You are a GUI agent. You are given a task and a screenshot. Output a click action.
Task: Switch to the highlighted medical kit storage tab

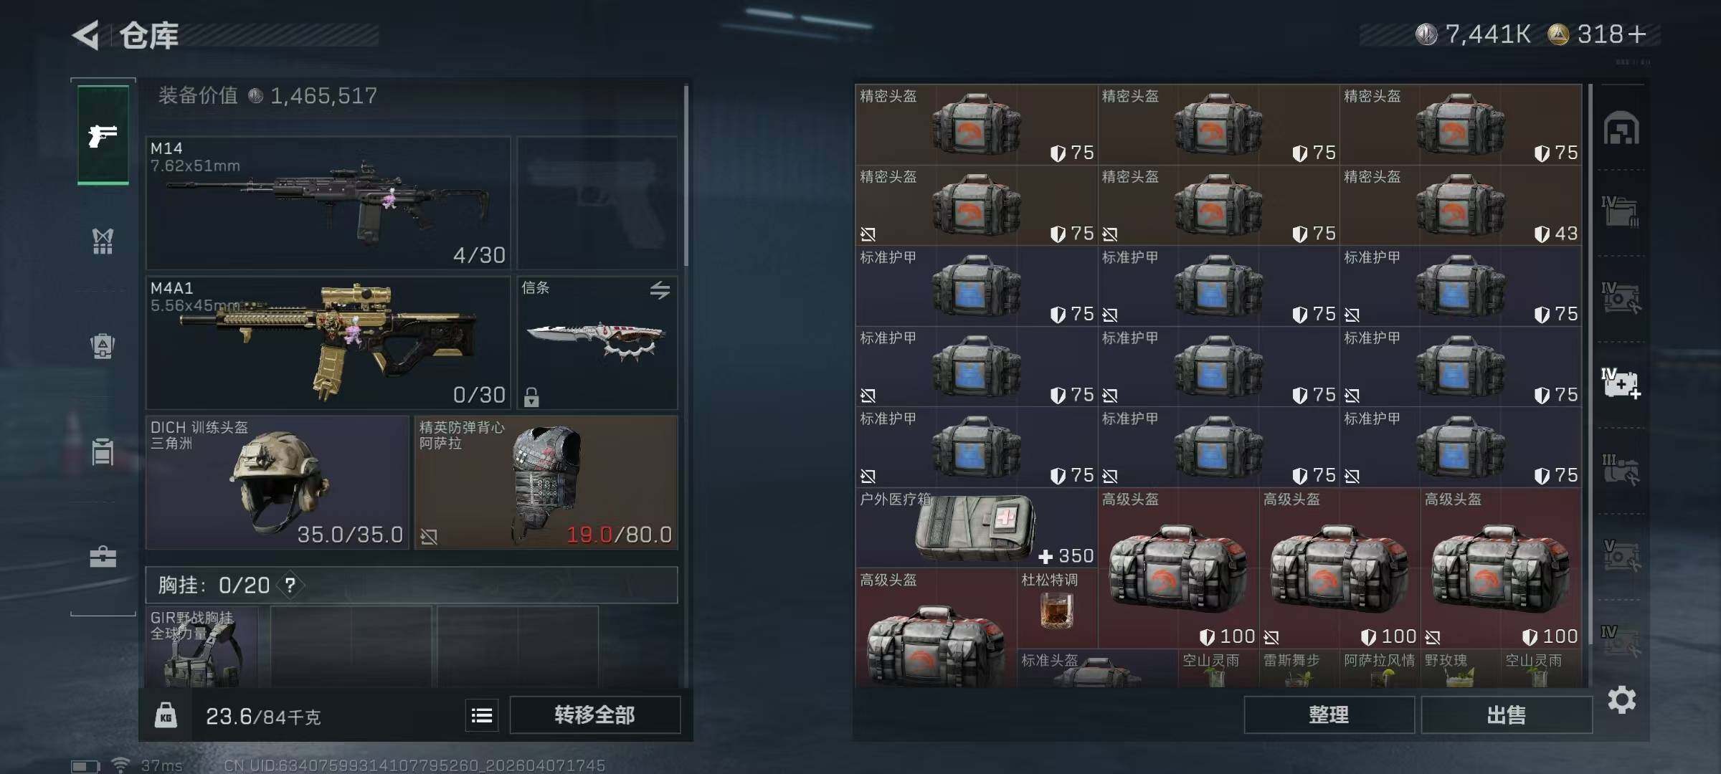pos(1621,383)
